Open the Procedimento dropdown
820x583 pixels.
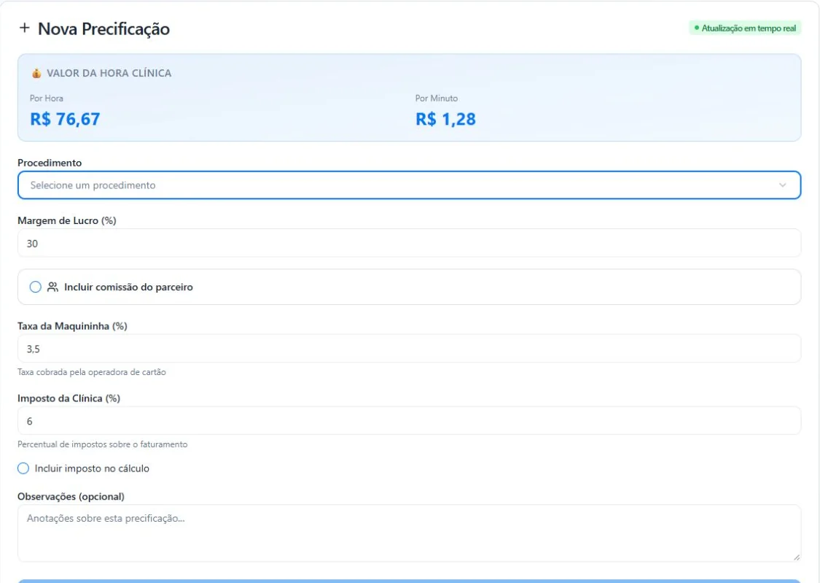point(409,185)
